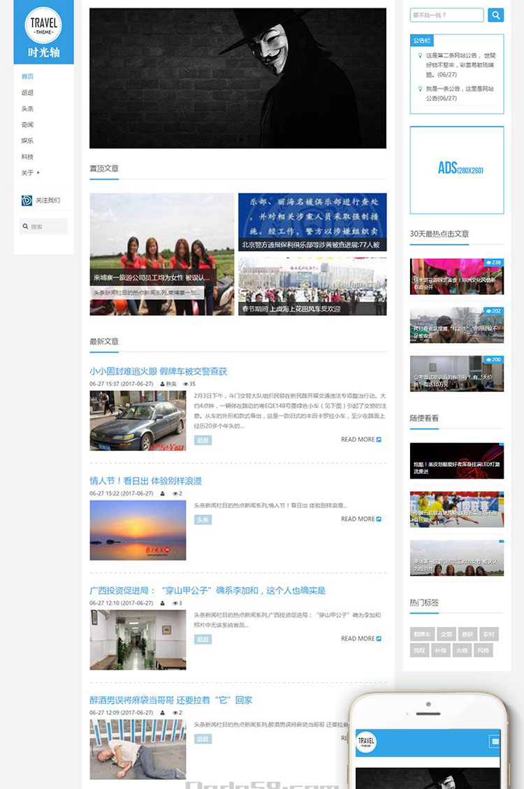Click the sunrise article thumbnail
Image resolution: width=524 pixels, height=789 pixels.
coord(138,530)
